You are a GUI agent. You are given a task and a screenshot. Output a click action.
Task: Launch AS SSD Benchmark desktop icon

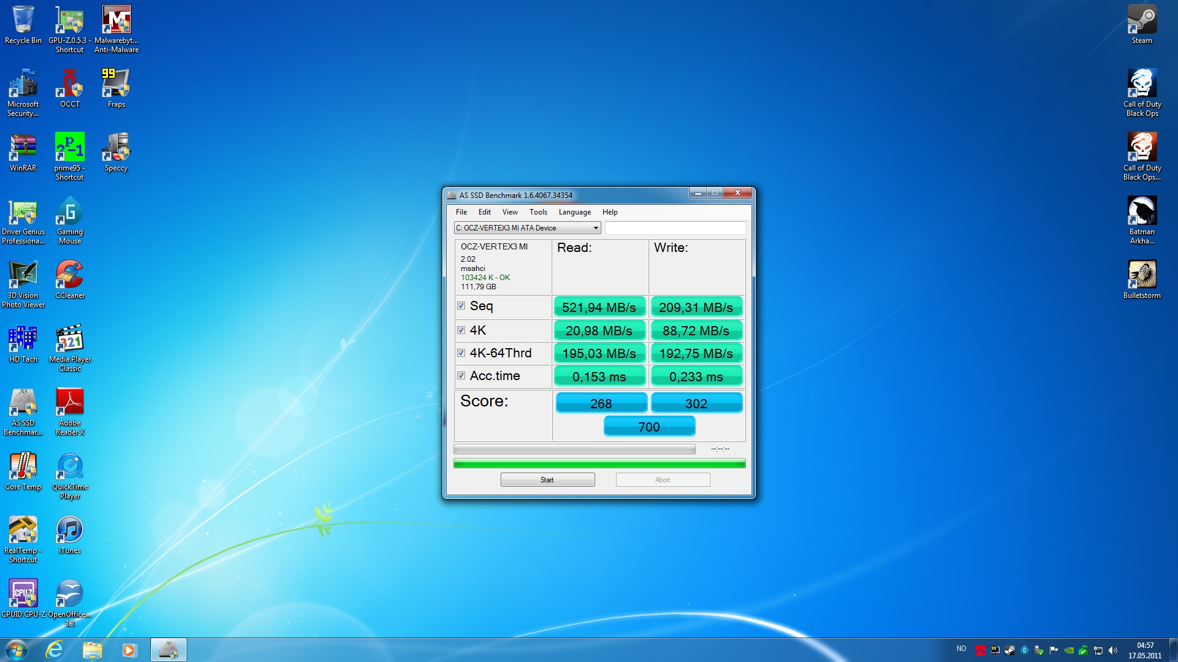click(23, 411)
